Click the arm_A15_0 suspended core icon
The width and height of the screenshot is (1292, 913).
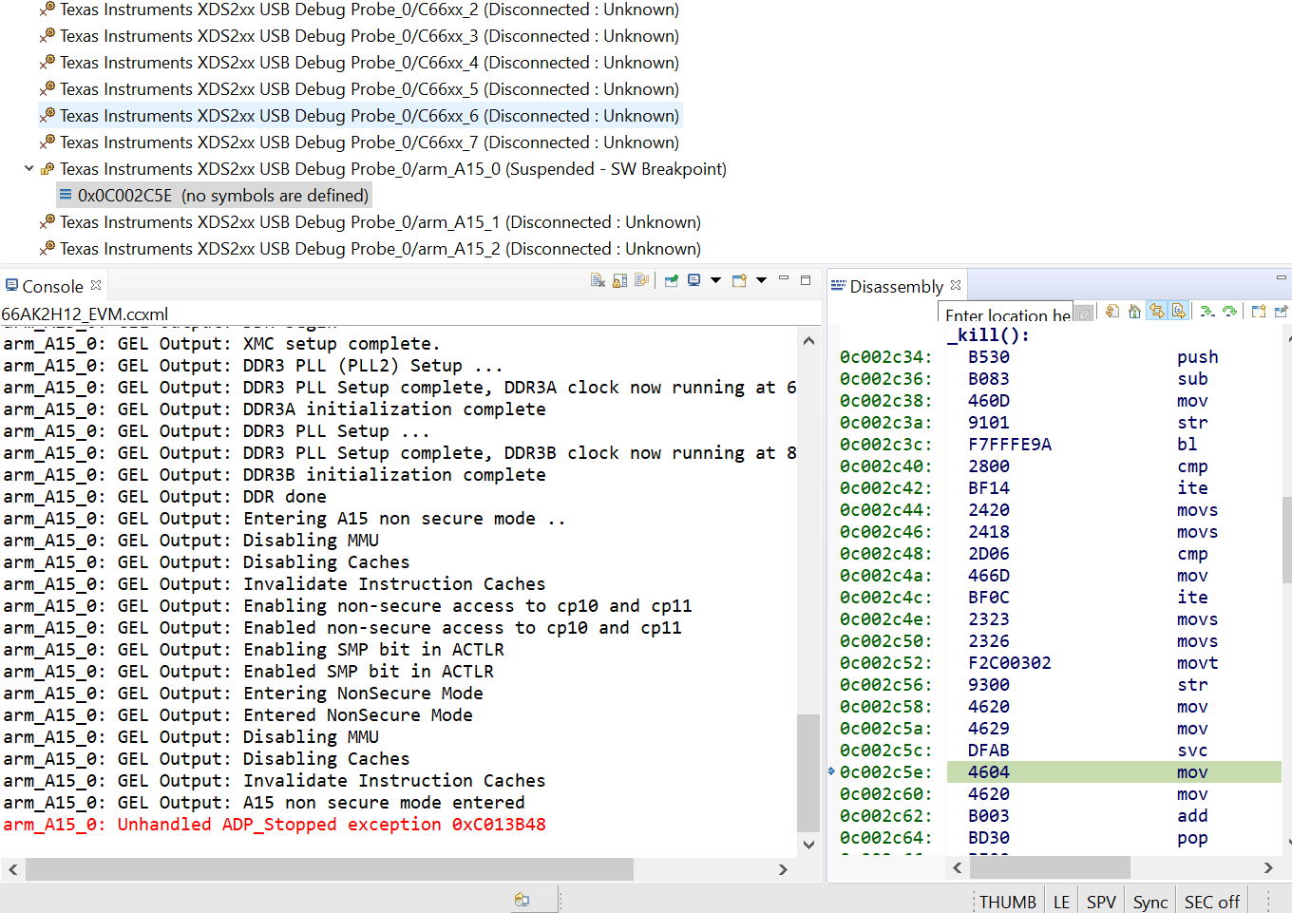coord(47,168)
